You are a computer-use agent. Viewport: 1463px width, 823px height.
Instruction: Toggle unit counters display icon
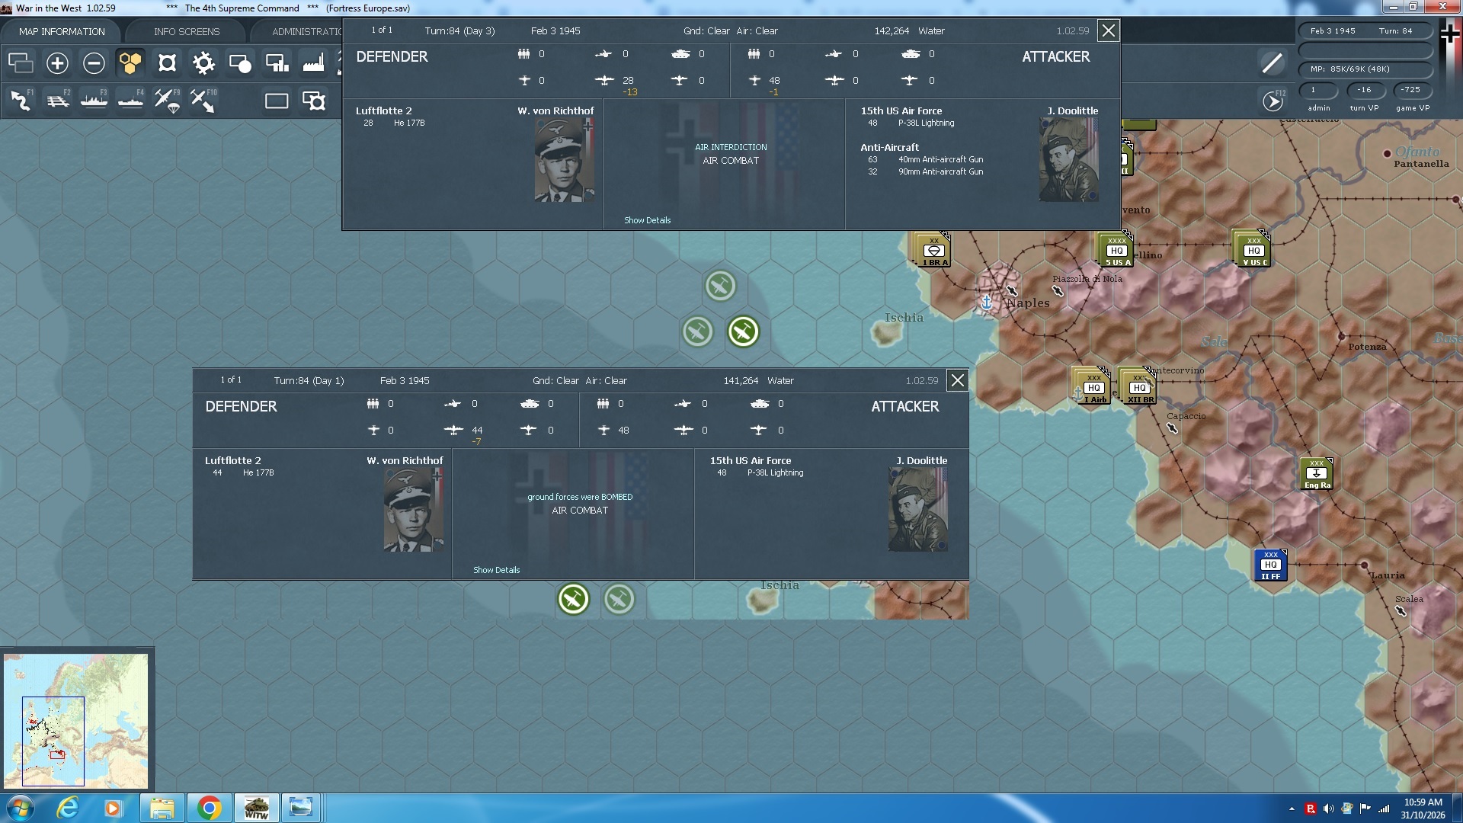pos(21,63)
